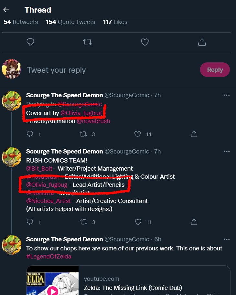This screenshot has width=236, height=295.
Task: View the 117 Likes list
Action: click(115, 22)
